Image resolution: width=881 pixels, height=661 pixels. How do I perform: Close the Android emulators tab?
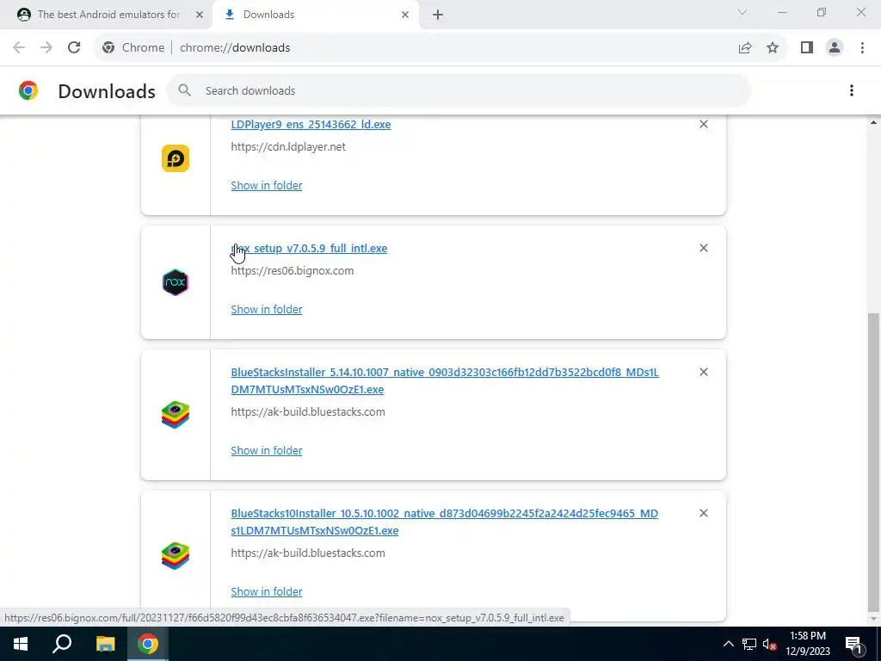pyautogui.click(x=200, y=15)
